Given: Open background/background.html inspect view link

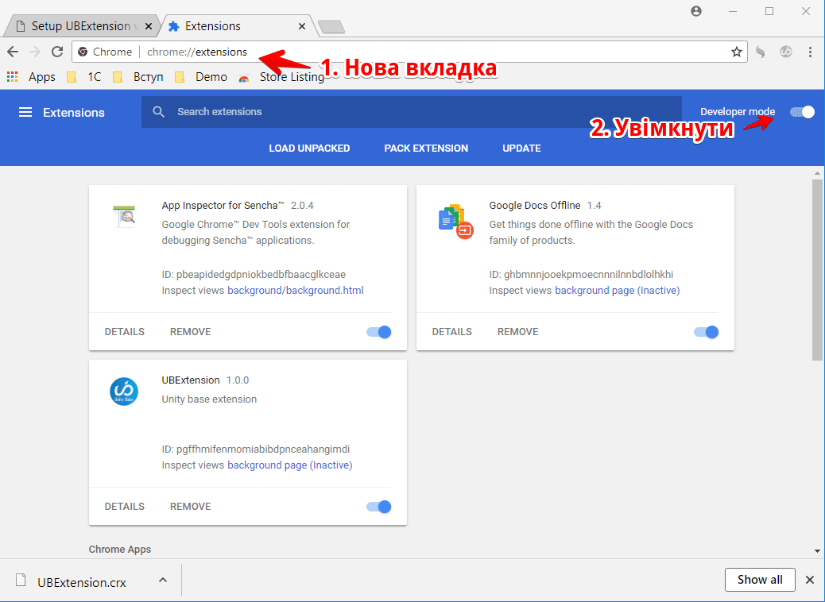Looking at the screenshot, I should [x=295, y=290].
